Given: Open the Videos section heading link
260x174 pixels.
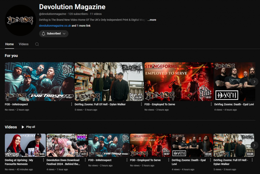Looking at the screenshot, I should [11, 127].
